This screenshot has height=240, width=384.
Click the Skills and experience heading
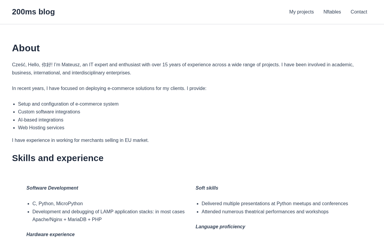tap(58, 158)
